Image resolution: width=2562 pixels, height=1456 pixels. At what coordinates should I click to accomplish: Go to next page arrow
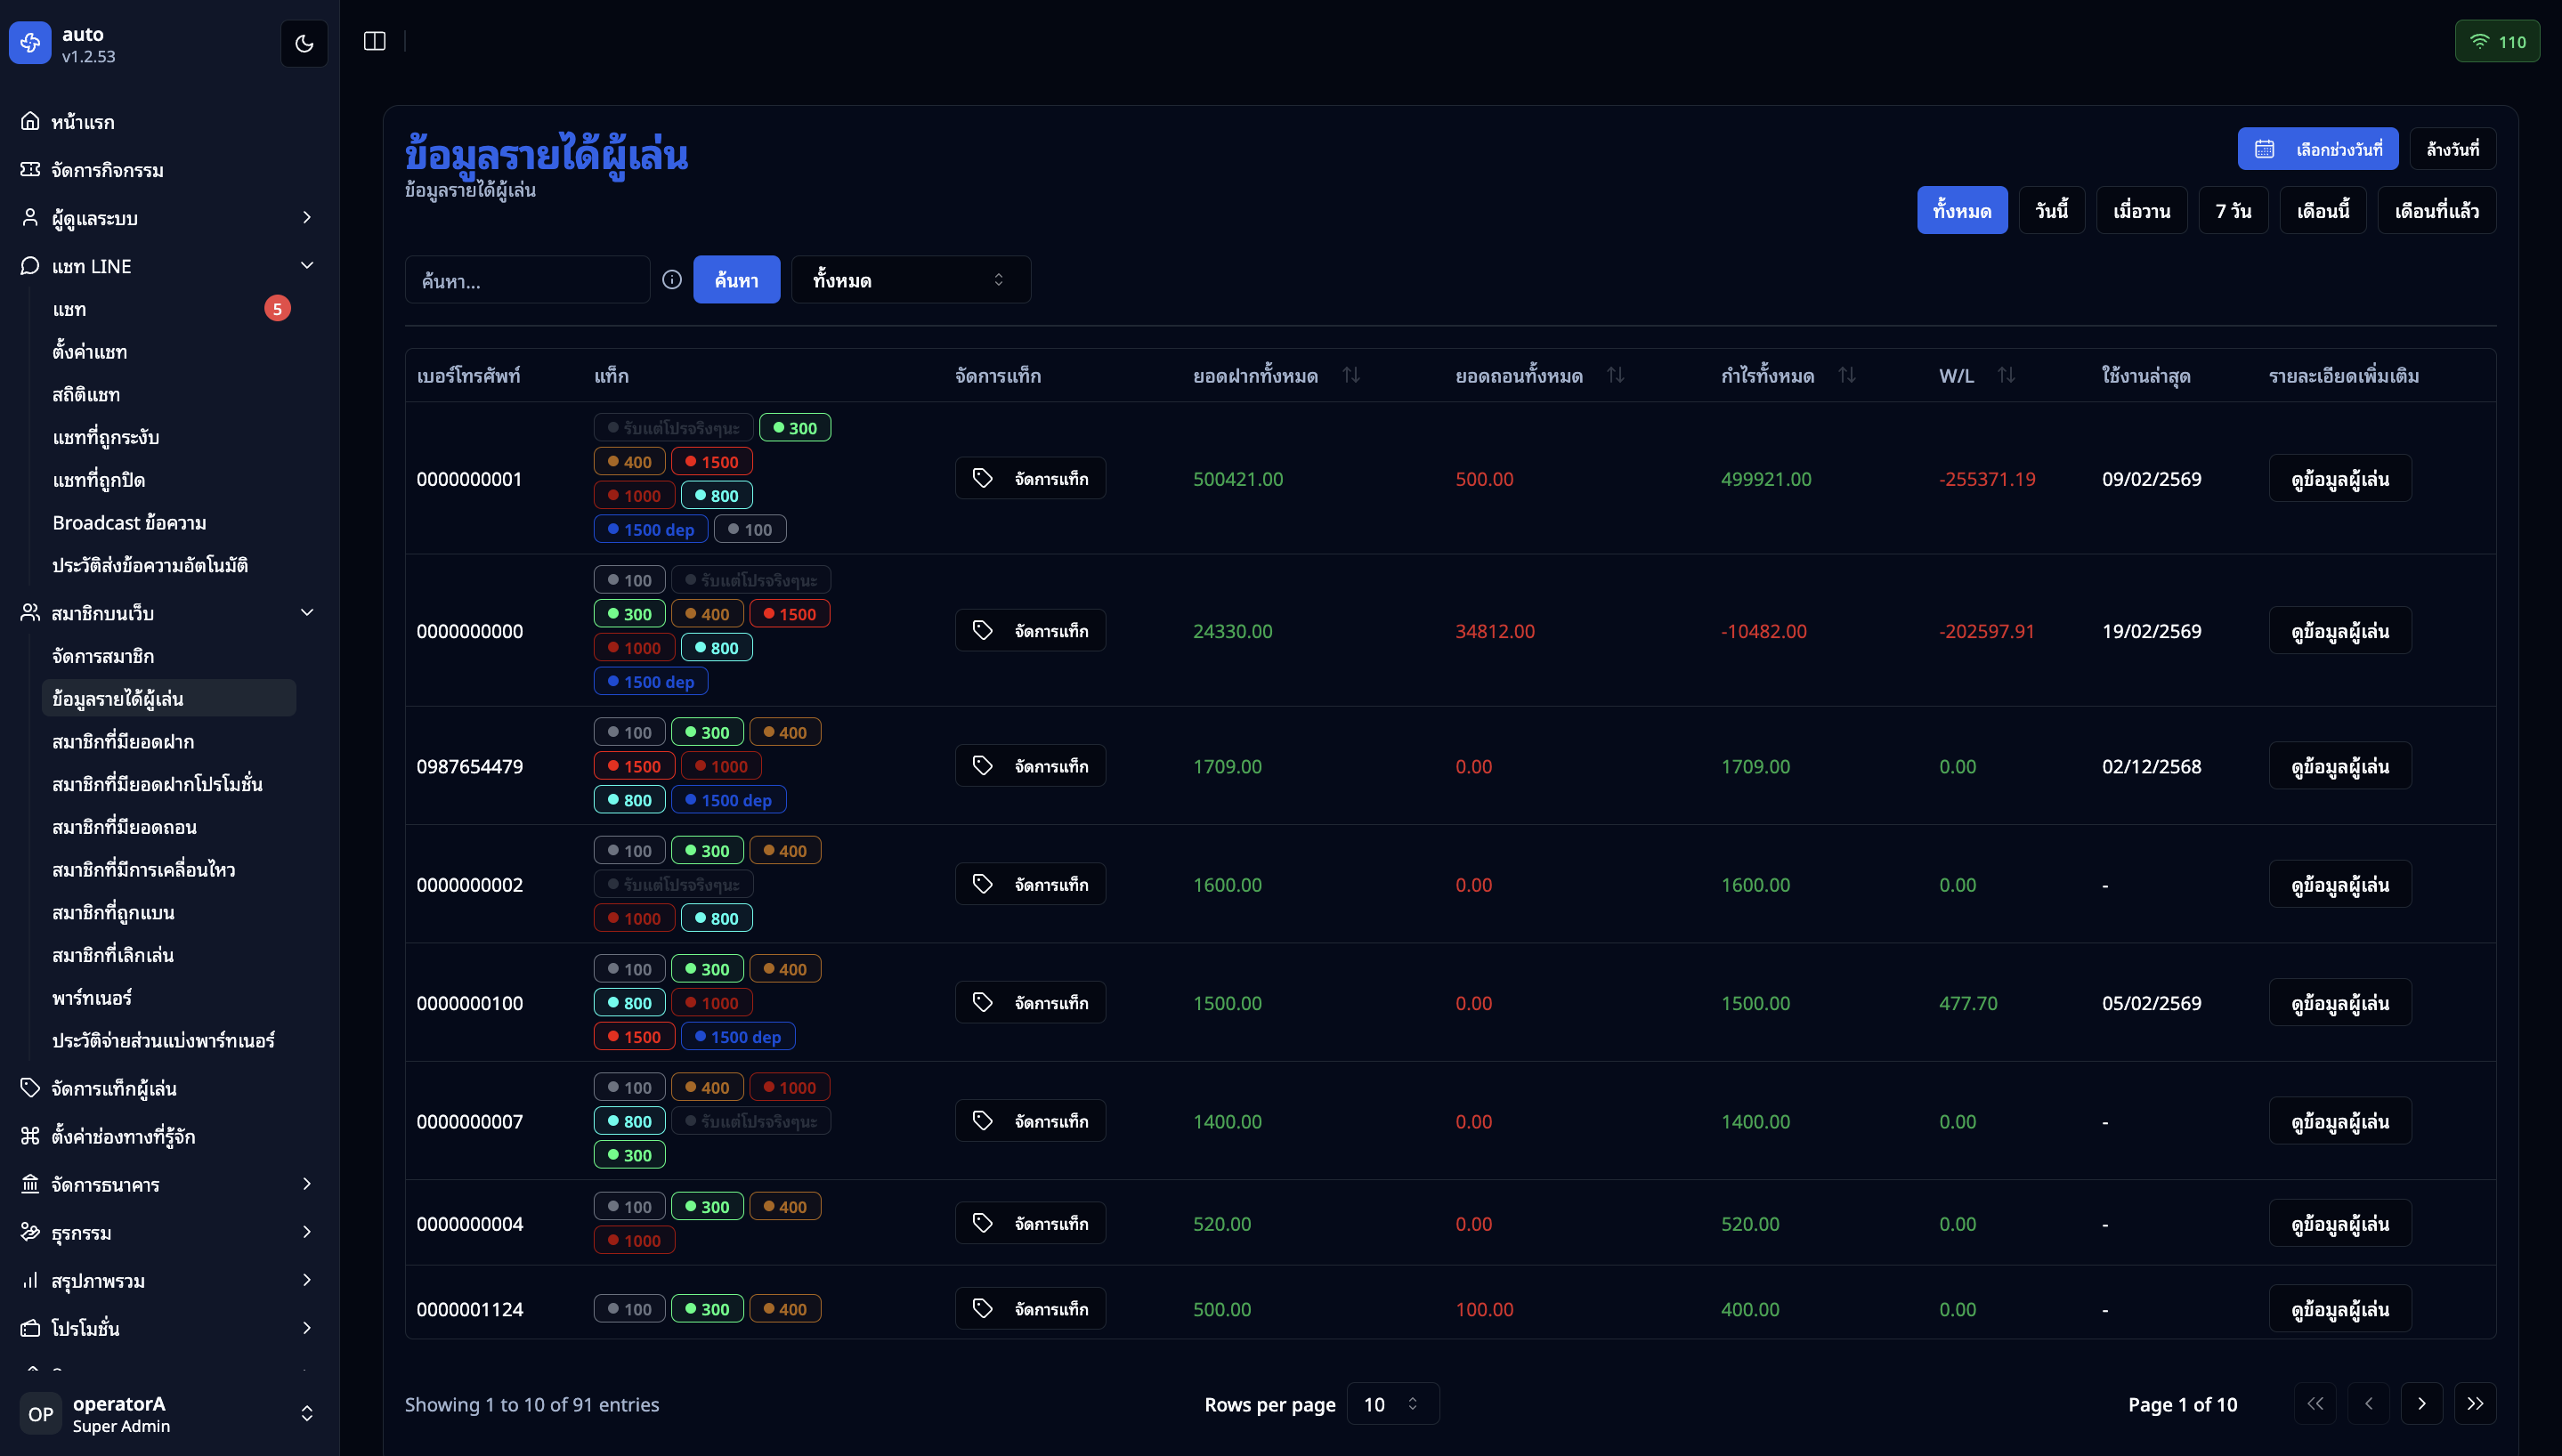2421,1404
